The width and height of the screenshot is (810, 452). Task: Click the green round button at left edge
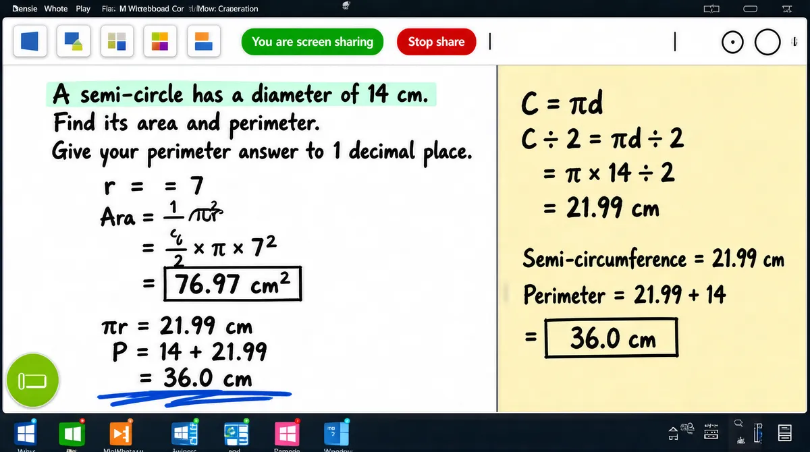[32, 380]
